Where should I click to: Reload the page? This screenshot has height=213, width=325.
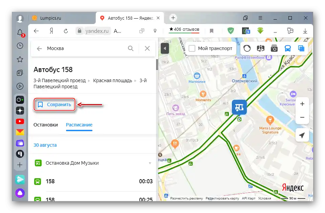click(x=66, y=31)
